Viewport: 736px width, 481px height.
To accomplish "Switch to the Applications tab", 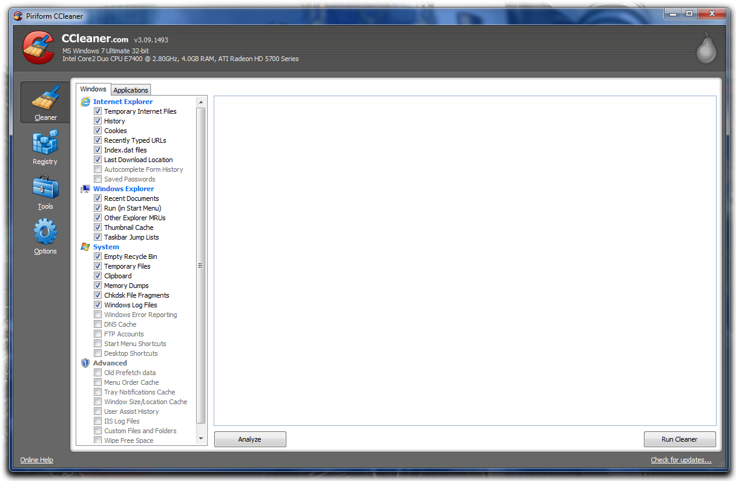I will (x=131, y=90).
